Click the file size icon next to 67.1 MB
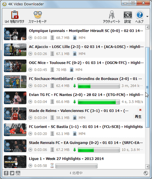The width and height of the screenshot is (152, 179). click(x=52, y=54)
